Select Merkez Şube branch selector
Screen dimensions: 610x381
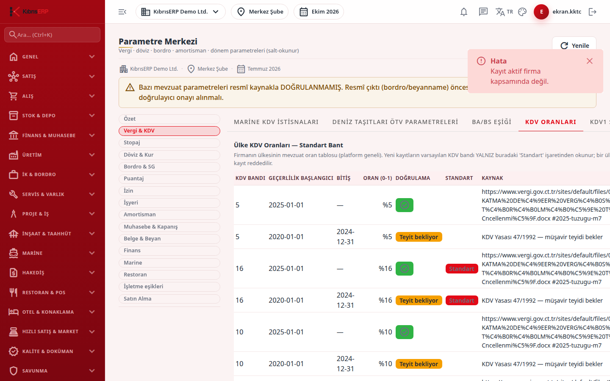[260, 12]
